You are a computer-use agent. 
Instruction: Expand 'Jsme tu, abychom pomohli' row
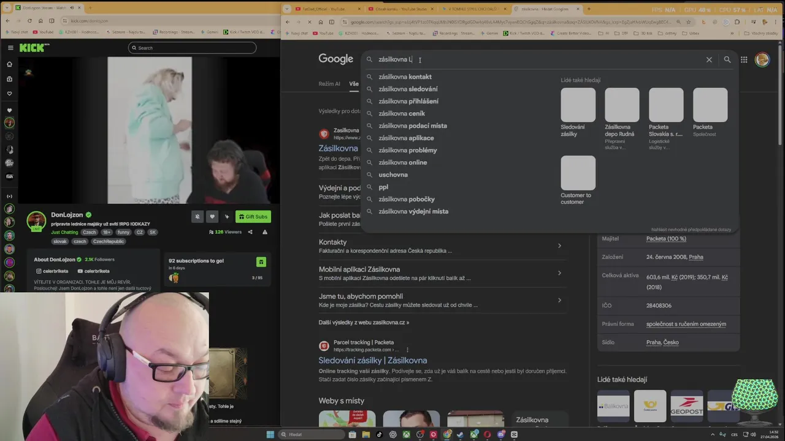click(x=440, y=300)
